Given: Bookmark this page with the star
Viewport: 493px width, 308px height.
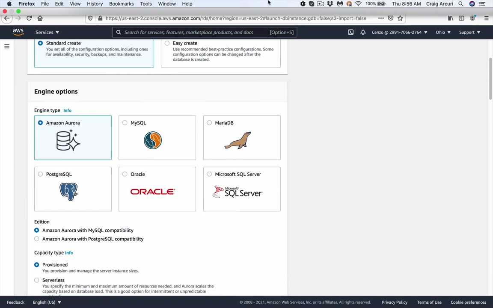Looking at the screenshot, I should [x=400, y=18].
